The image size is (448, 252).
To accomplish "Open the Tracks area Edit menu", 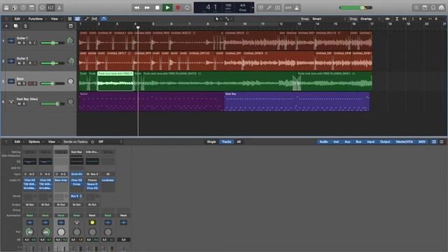I will (17, 19).
